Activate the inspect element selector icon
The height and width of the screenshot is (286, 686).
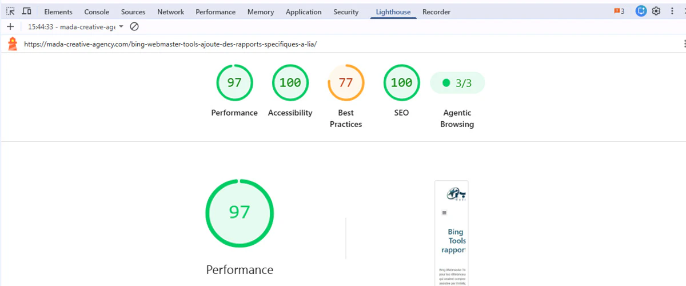10,11
